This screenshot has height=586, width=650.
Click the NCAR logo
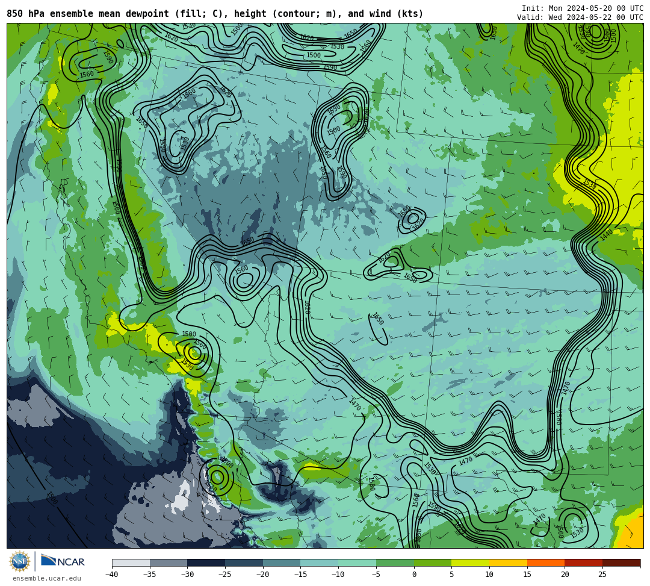pos(63,561)
